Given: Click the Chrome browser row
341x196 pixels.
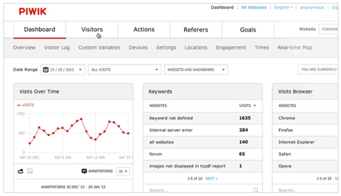Looking at the screenshot, I should click(305, 118).
